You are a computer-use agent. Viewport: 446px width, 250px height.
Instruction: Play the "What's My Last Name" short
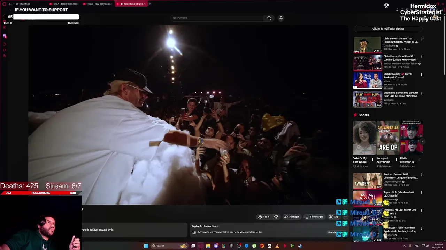pyautogui.click(x=364, y=138)
